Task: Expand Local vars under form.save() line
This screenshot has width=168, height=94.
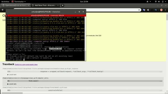Action: pyautogui.click(x=12, y=84)
